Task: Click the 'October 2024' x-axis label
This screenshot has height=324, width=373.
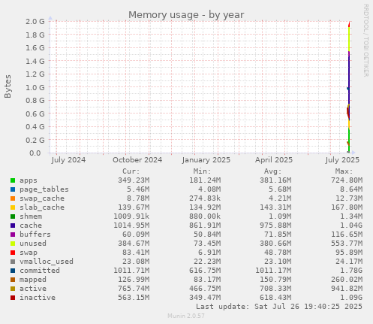Action: (137, 160)
